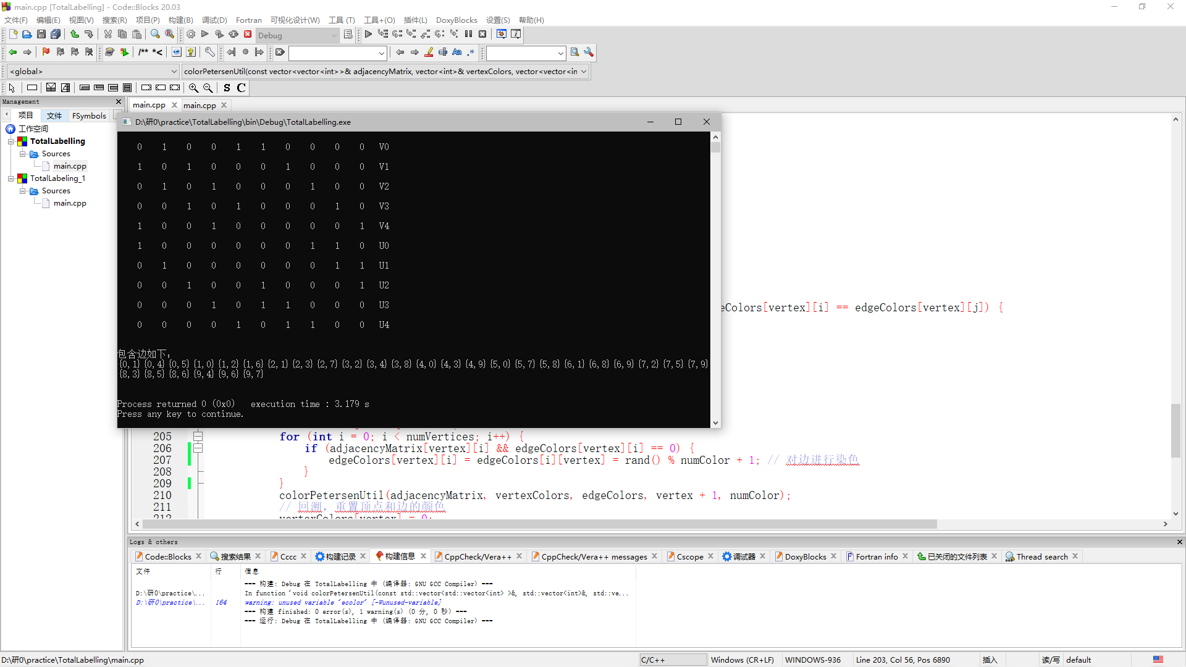Click the Save all files icon

[56, 35]
